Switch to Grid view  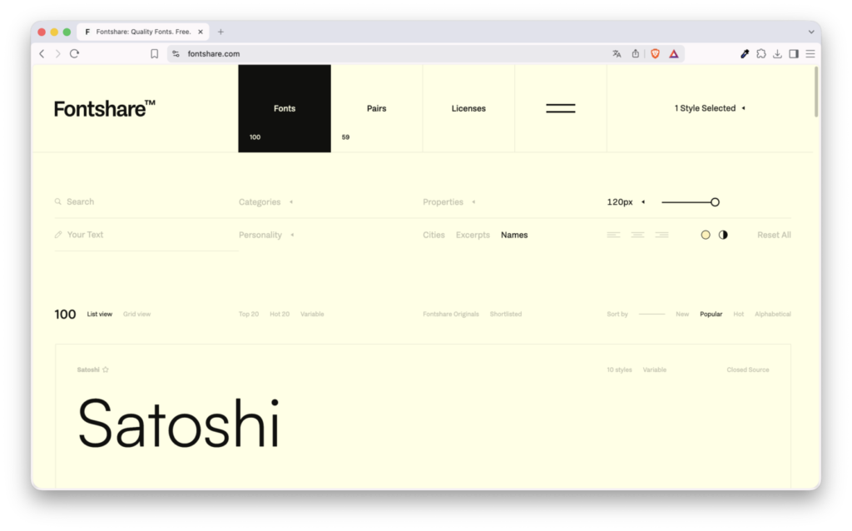pos(136,314)
